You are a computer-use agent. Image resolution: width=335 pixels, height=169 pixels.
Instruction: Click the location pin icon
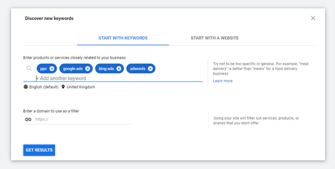(63, 87)
